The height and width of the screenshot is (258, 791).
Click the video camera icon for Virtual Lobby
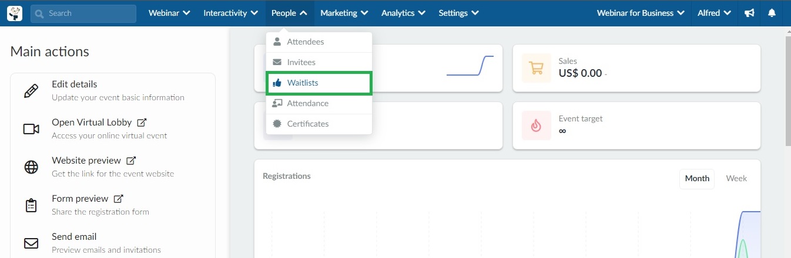click(31, 129)
